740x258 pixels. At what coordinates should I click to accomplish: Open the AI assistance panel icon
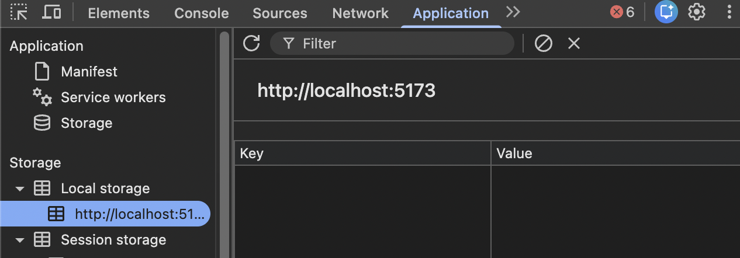click(x=666, y=12)
